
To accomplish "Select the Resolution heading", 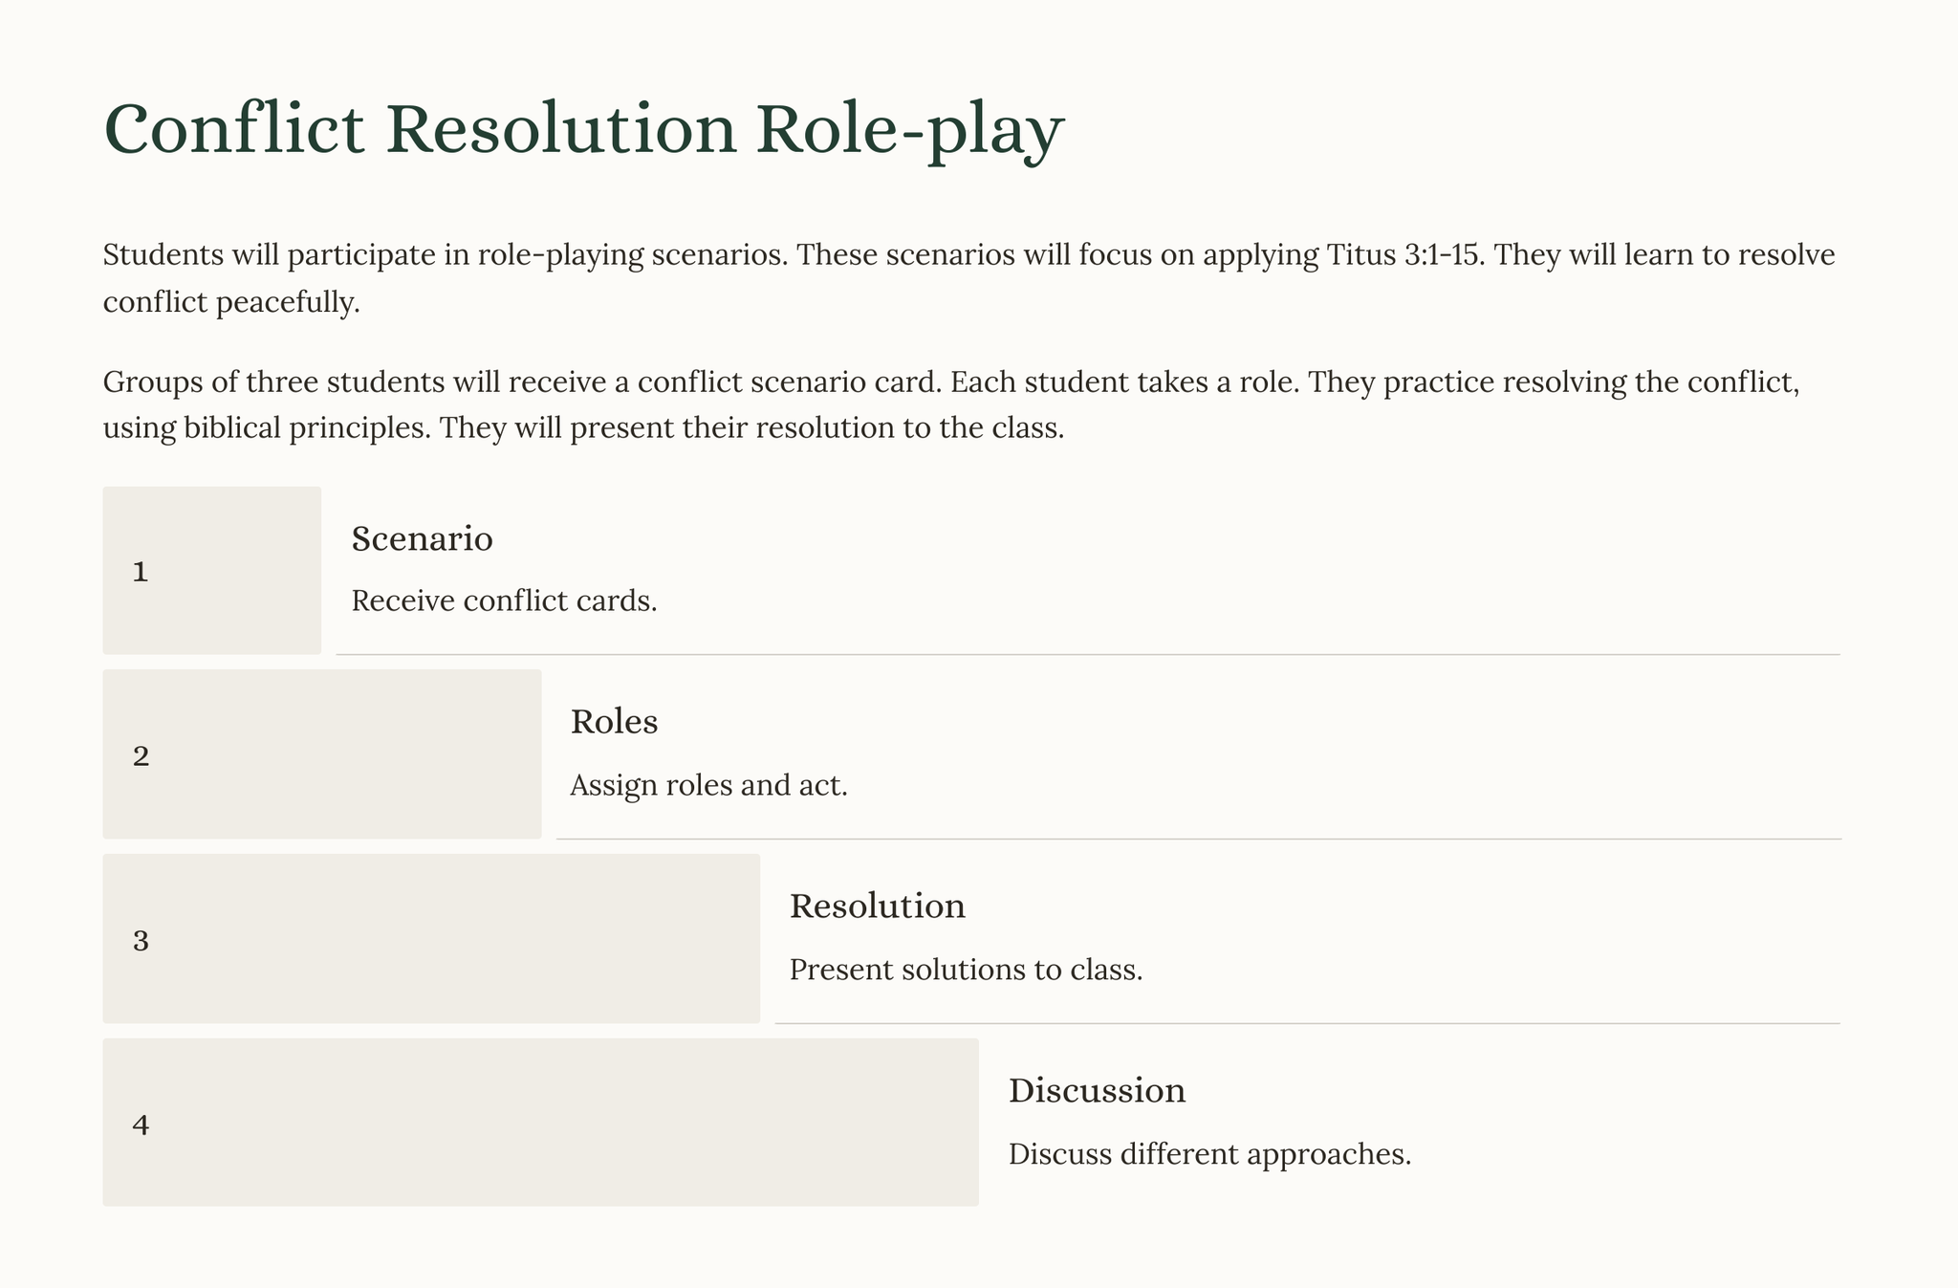I will pos(877,906).
